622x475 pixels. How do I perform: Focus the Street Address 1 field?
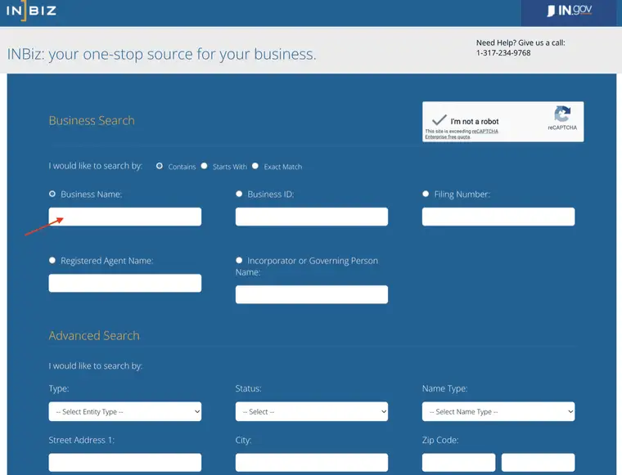[125, 463]
